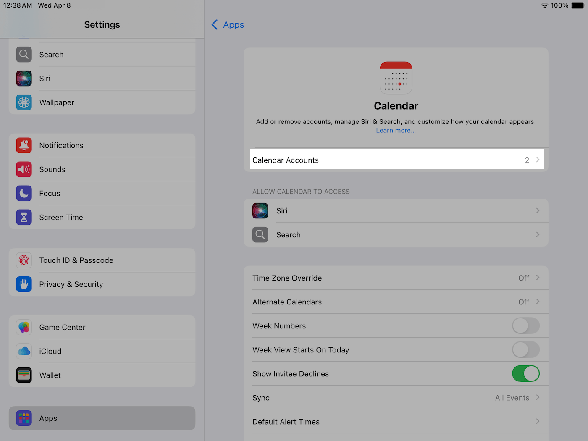Turn on Week View Starts On Today
The height and width of the screenshot is (441, 588).
(525, 350)
